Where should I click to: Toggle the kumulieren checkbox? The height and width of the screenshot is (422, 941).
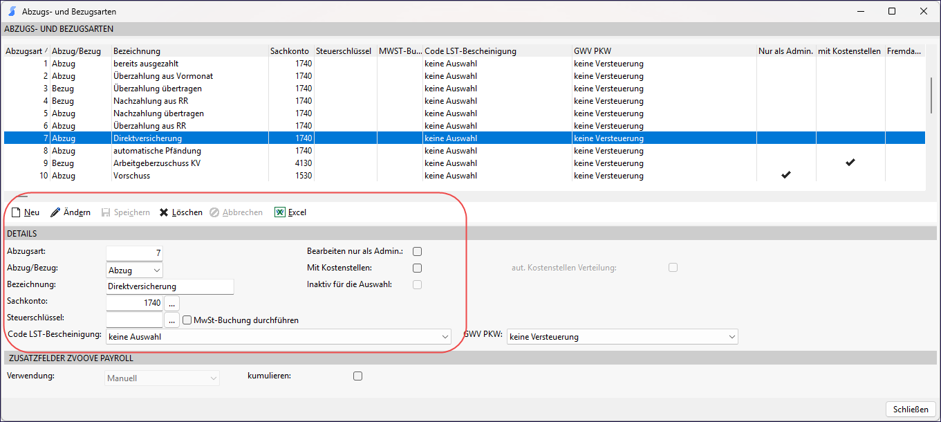(x=357, y=376)
